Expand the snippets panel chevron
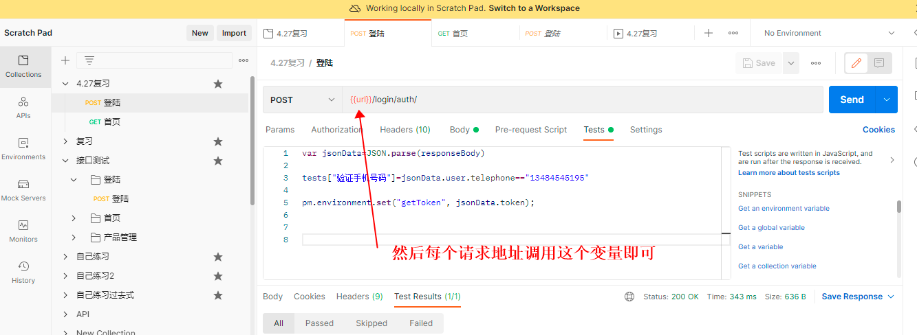The width and height of the screenshot is (917, 335). click(x=892, y=160)
